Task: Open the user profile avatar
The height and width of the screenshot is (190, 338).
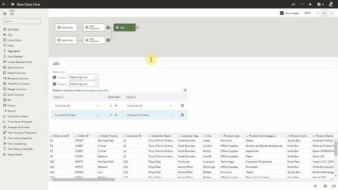Action: click(331, 4)
